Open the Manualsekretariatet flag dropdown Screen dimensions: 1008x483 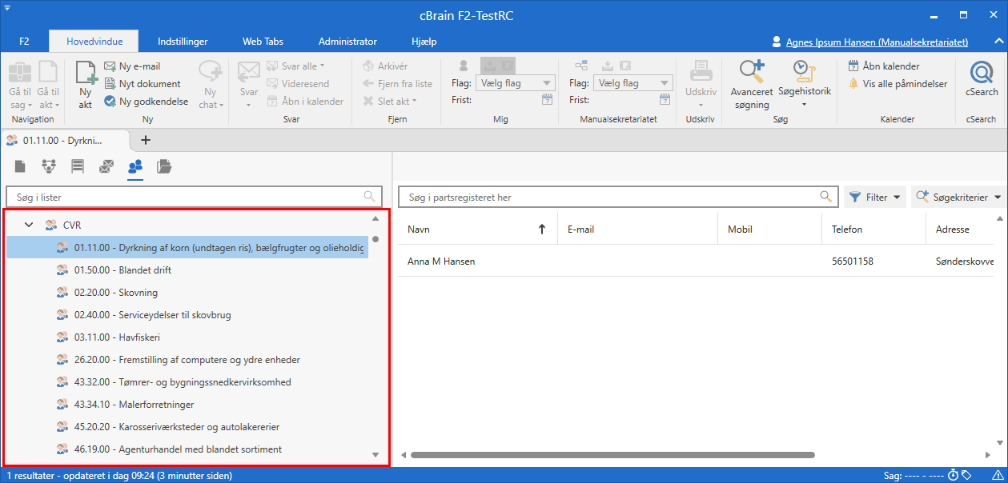pyautogui.click(x=632, y=83)
